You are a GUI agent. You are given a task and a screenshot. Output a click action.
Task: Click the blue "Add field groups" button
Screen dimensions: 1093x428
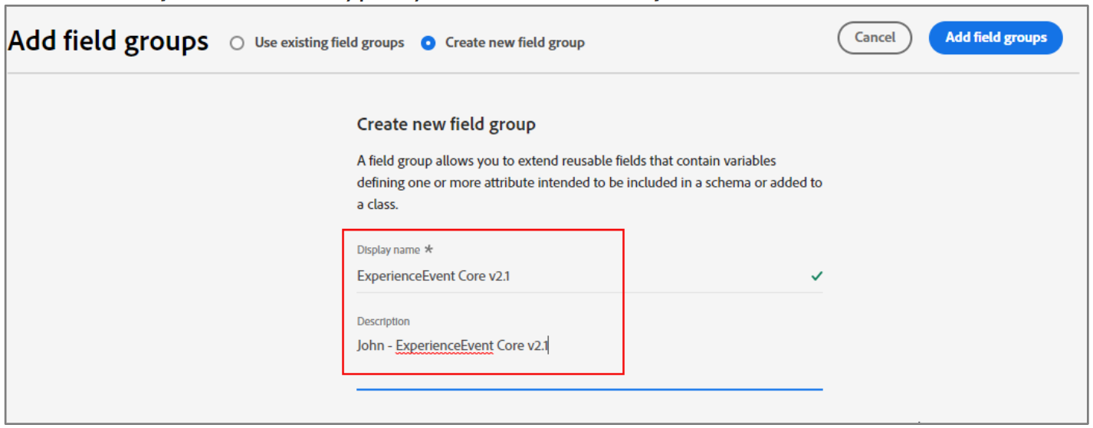pos(996,38)
